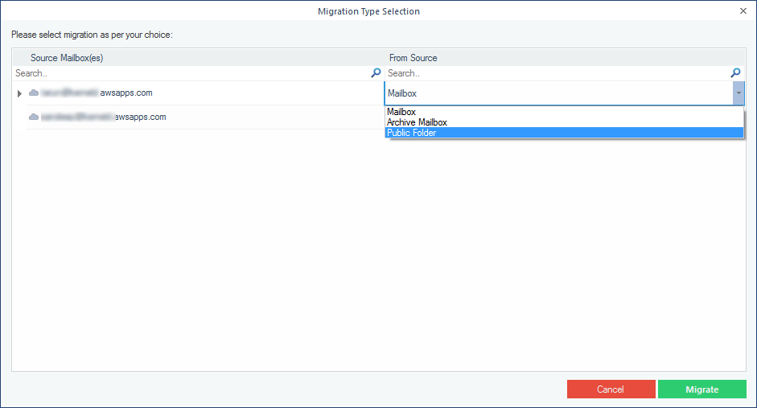This screenshot has width=757, height=408.
Task: Click the search icon in From Source column
Action: tap(735, 73)
